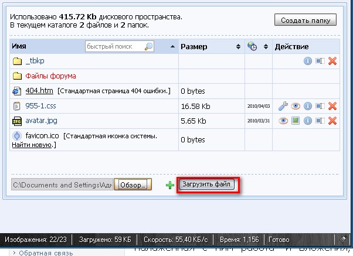Viewport: 353px width, 256px height.
Task: Show info for 955-1.css
Action: (308, 106)
